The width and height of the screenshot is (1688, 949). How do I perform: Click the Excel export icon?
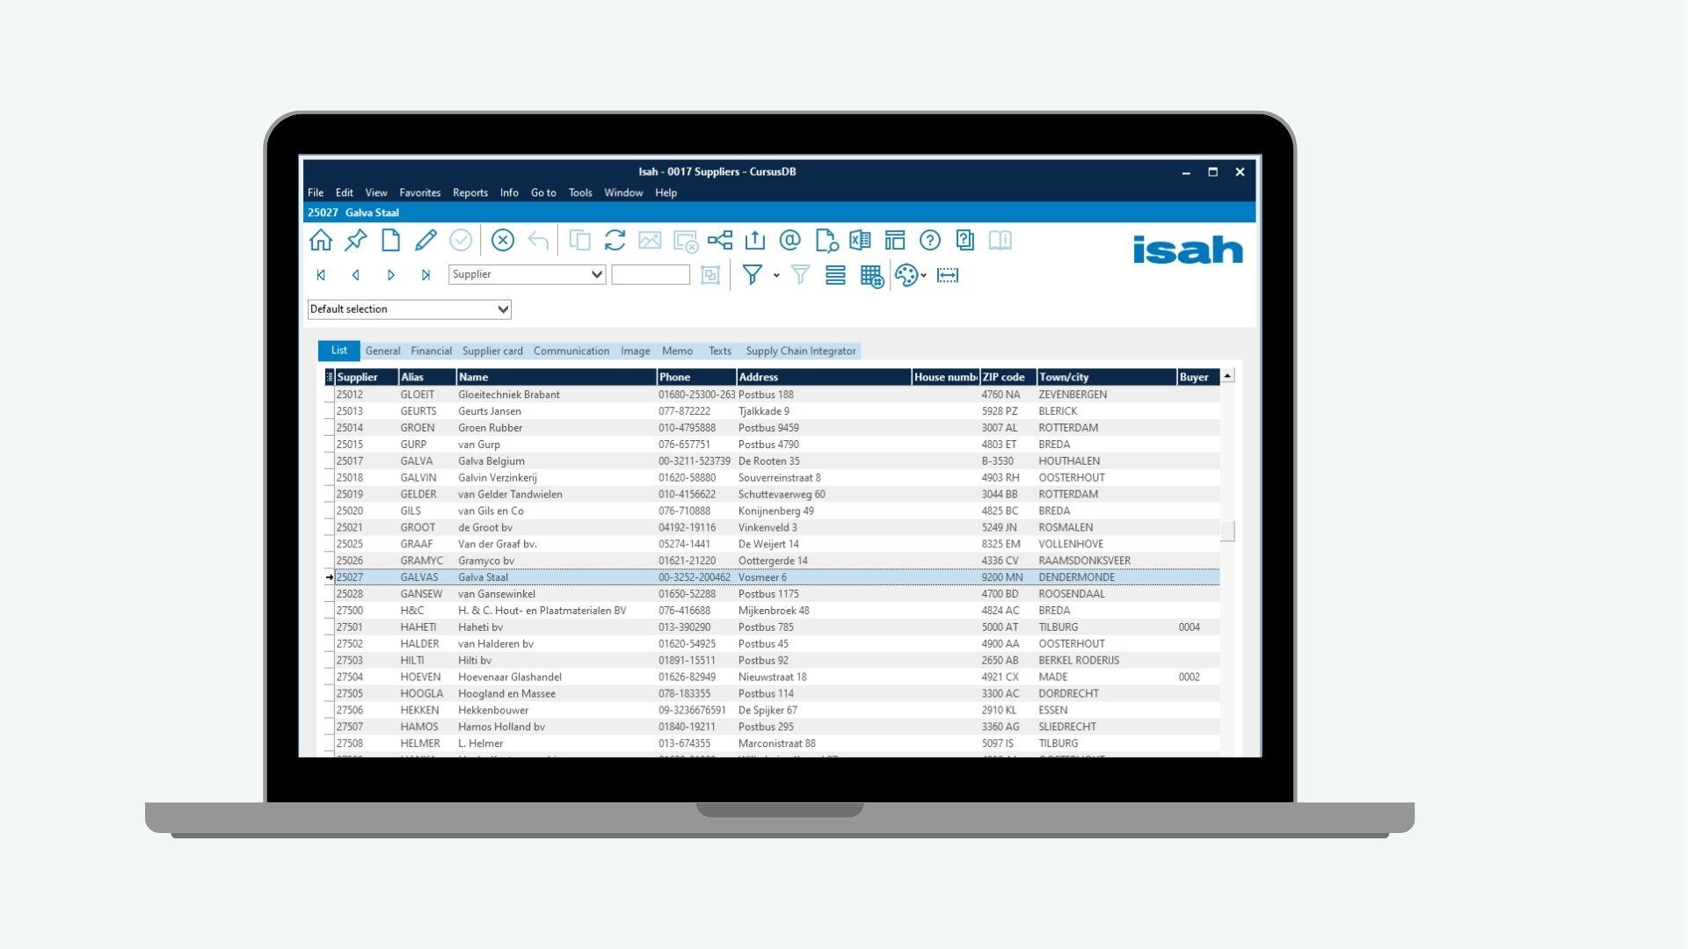pyautogui.click(x=860, y=240)
